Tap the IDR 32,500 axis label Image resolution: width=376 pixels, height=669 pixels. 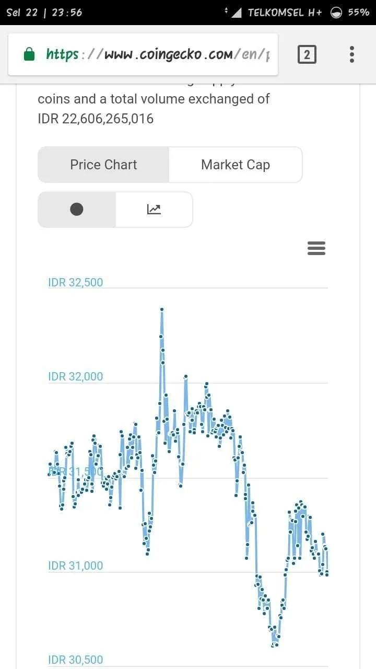(76, 282)
